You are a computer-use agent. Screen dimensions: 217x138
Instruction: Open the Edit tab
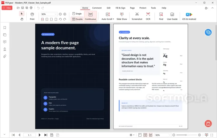(x=109, y=8)
